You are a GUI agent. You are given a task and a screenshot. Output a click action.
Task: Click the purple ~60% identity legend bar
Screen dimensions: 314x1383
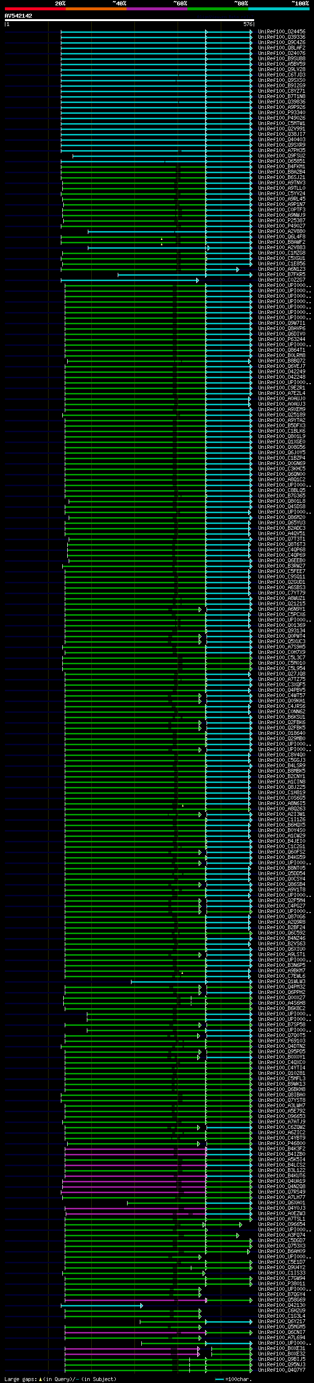coord(157,9)
